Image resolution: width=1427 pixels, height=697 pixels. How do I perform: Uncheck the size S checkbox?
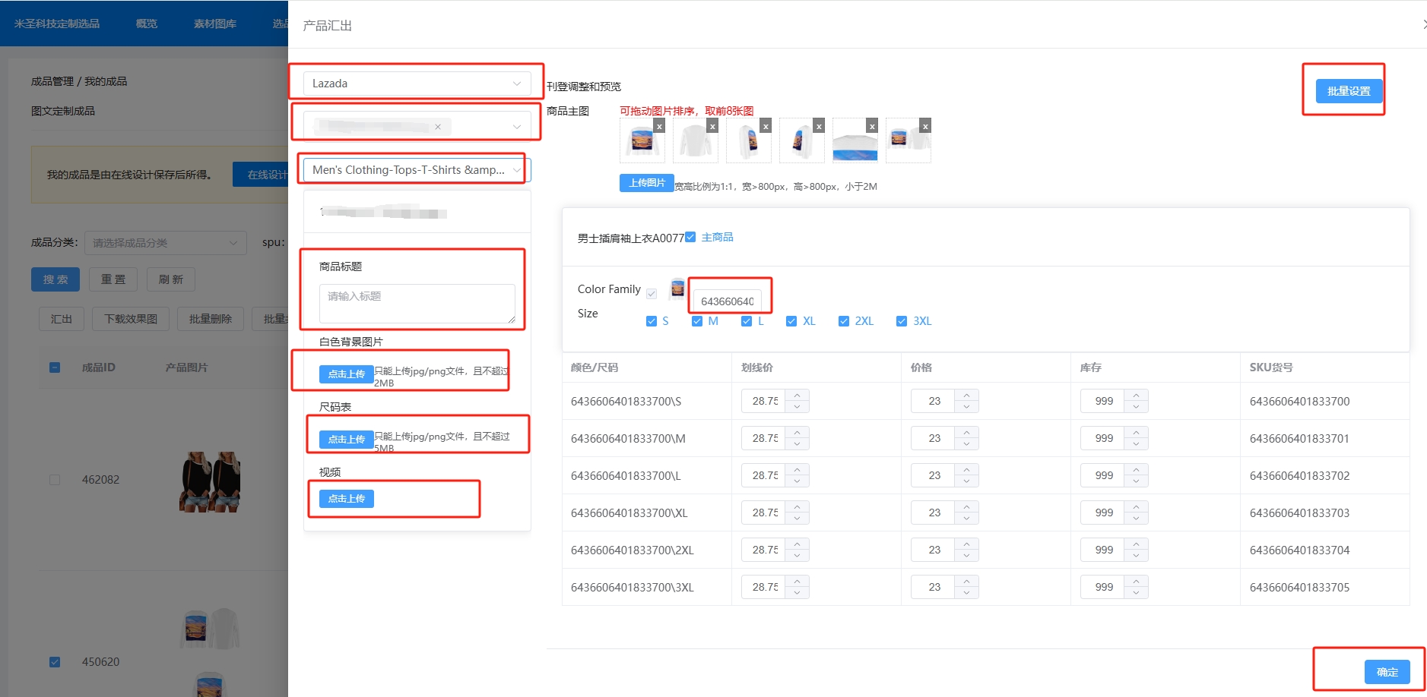652,321
